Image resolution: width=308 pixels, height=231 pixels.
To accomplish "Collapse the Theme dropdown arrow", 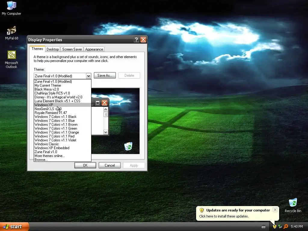I will click(88, 76).
